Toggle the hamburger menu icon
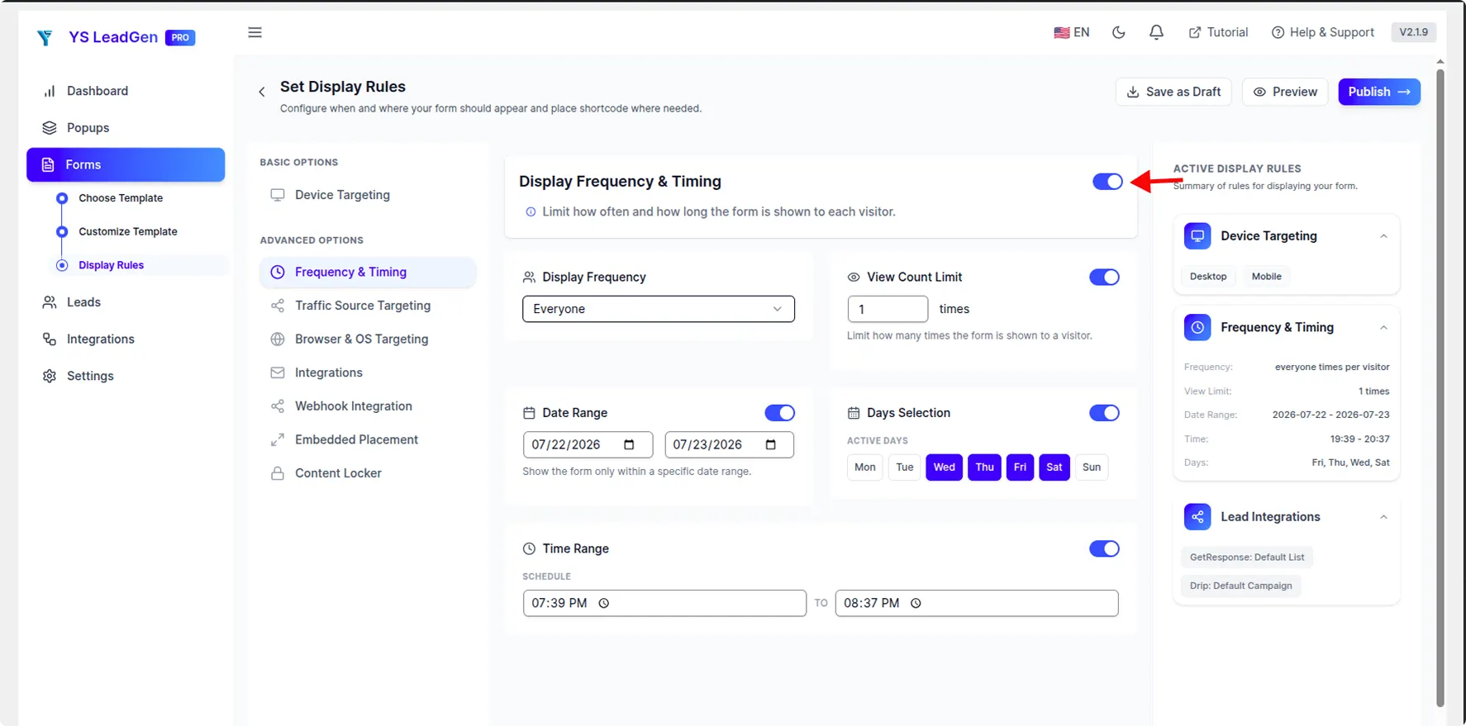 pyautogui.click(x=255, y=32)
